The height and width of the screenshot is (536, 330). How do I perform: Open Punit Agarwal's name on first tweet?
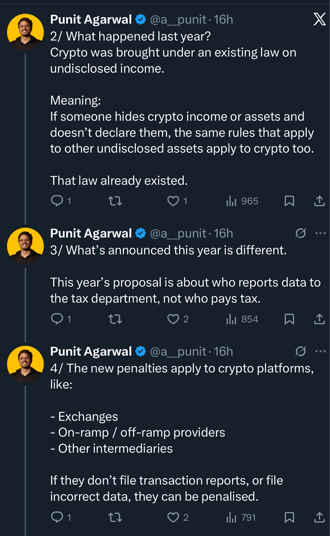point(91,19)
